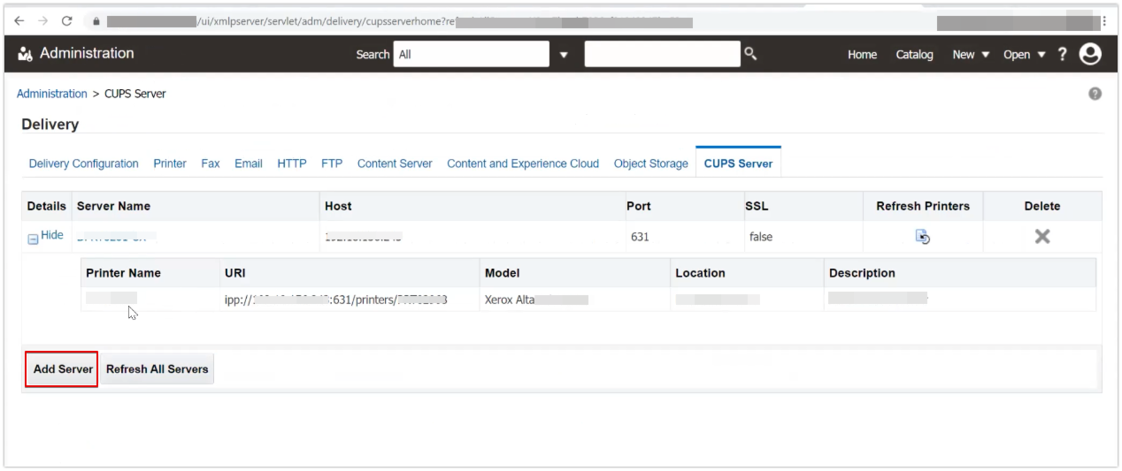Click the search text input field
Screen dimensions: 1122x471
click(x=662, y=54)
